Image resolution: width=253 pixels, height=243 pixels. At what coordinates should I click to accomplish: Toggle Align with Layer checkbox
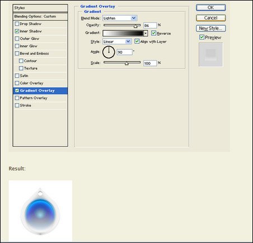tap(137, 41)
